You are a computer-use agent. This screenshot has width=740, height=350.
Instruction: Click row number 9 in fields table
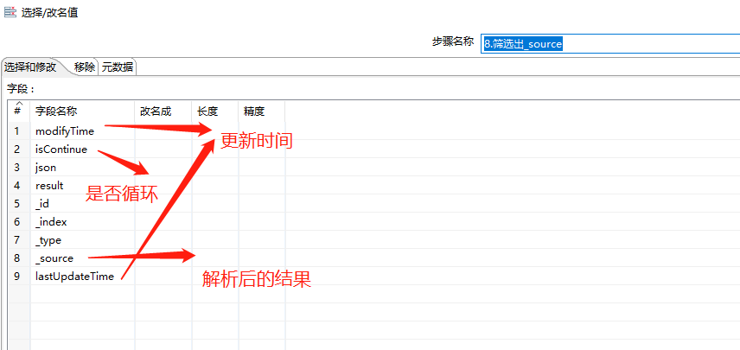click(17, 277)
